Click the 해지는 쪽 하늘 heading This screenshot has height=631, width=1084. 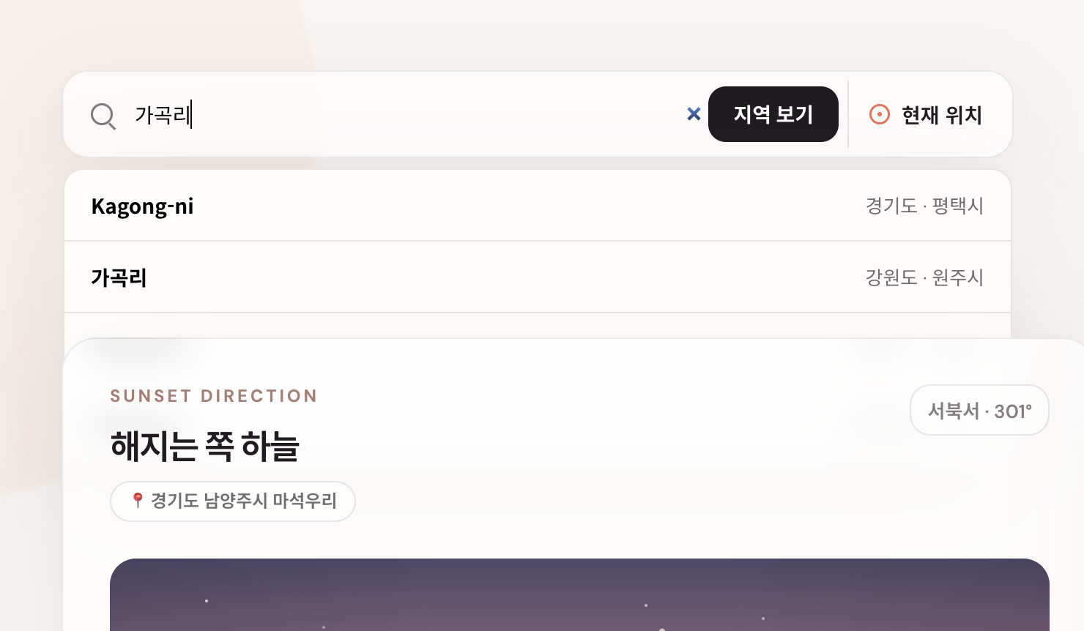205,446
